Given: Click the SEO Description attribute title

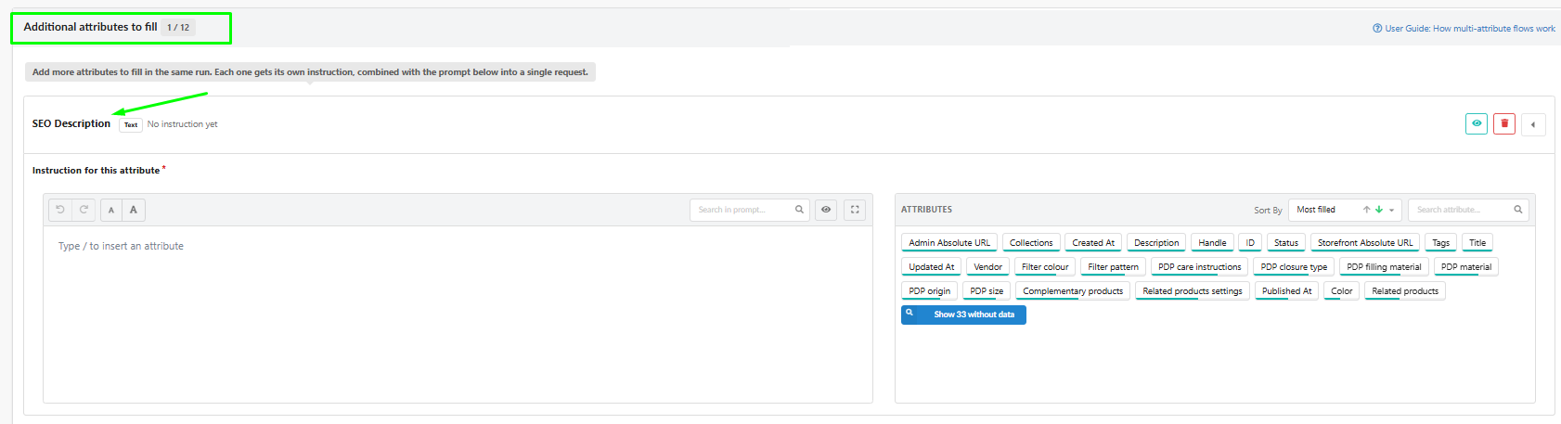Looking at the screenshot, I should pyautogui.click(x=71, y=123).
